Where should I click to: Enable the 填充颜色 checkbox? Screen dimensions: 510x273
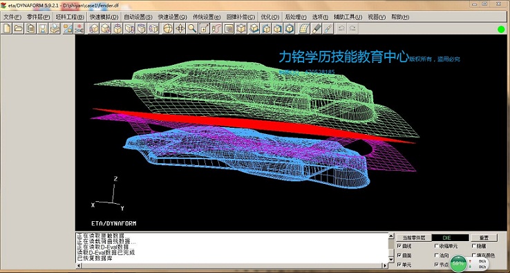click(x=473, y=256)
